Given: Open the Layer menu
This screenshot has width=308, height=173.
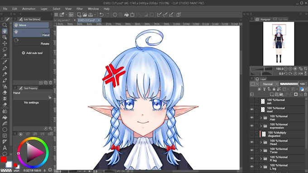Looking at the screenshot, I should click(44, 9).
